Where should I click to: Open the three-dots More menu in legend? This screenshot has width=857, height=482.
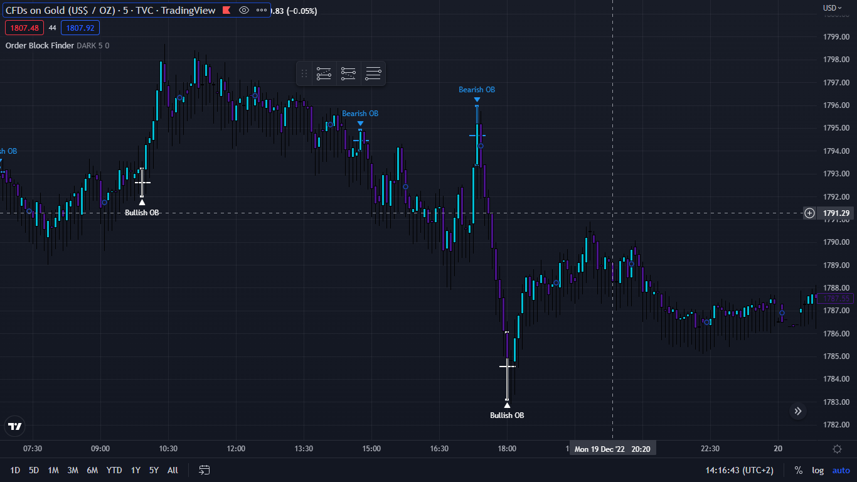point(261,10)
